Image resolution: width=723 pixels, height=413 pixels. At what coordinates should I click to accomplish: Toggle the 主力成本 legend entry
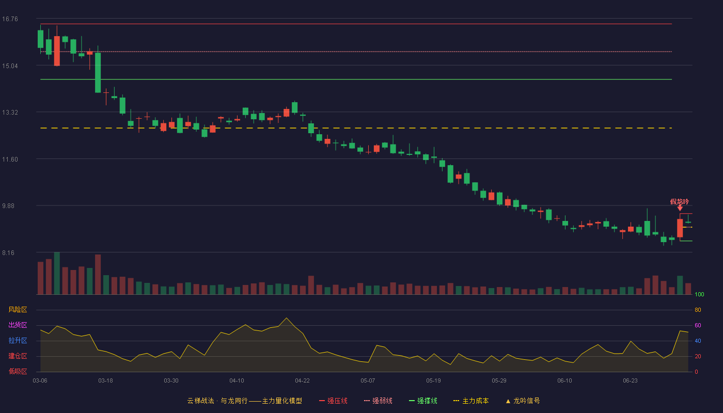(x=471, y=401)
